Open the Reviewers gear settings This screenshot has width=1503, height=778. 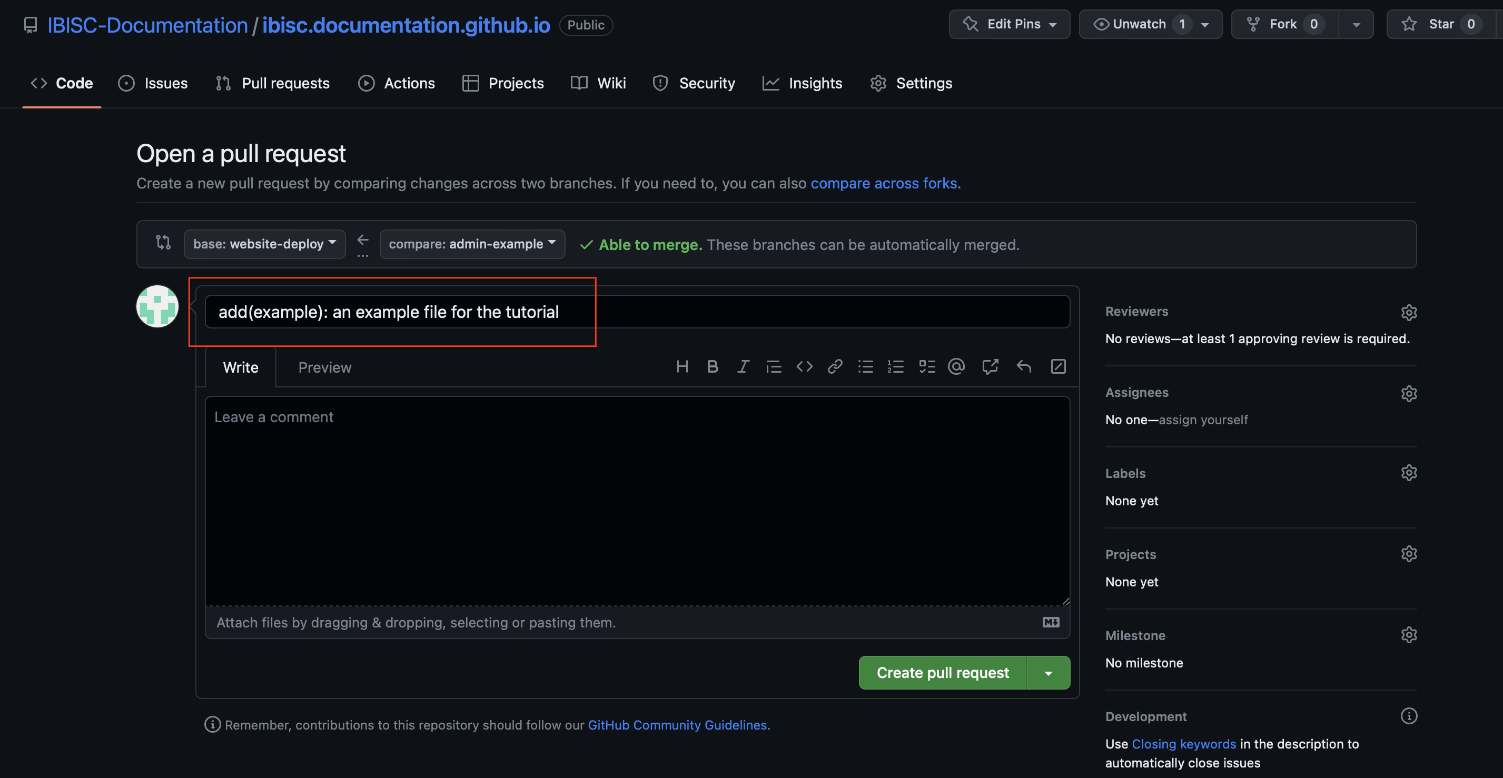pyautogui.click(x=1409, y=312)
